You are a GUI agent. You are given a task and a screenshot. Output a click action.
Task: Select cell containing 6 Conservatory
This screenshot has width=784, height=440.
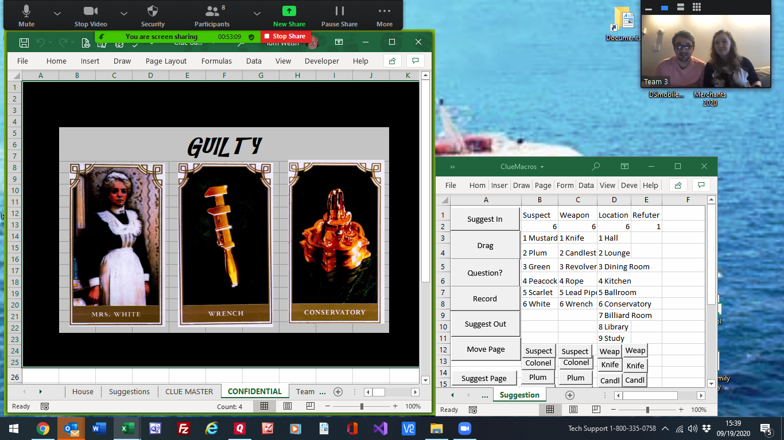click(x=614, y=304)
